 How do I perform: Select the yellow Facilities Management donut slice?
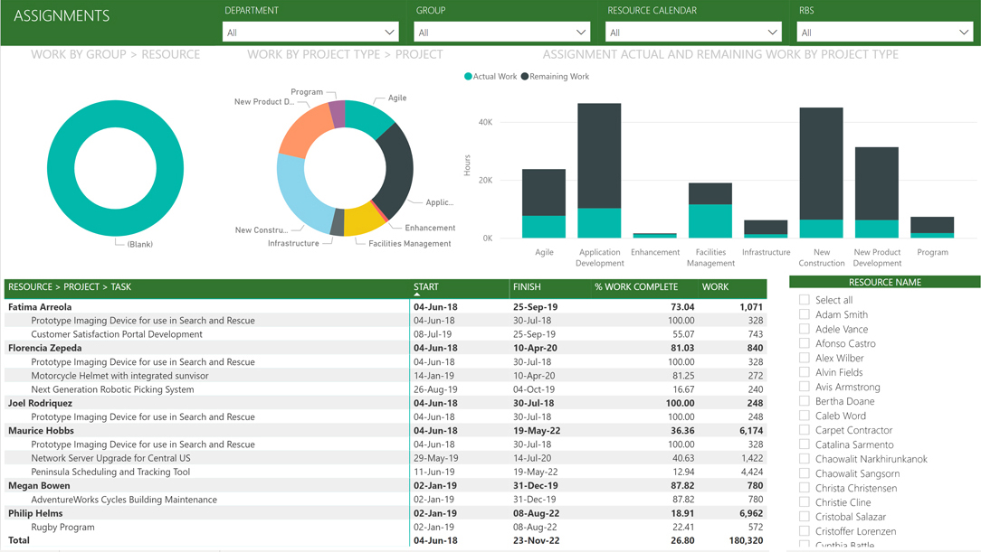[363, 220]
